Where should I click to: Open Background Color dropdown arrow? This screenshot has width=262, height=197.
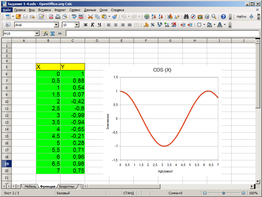coord(215,25)
